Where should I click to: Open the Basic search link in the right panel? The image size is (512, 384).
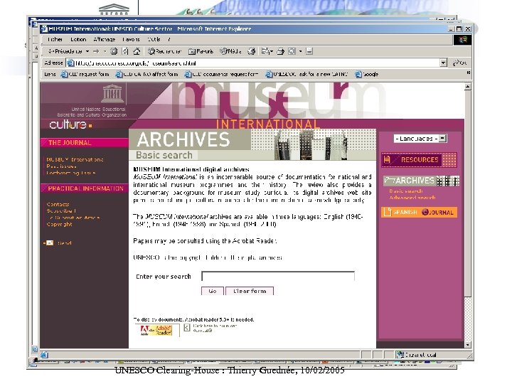(406, 191)
